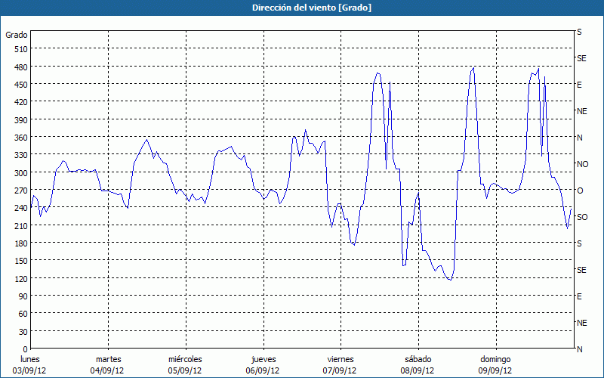Click the 'O' compass label on right axis
604x378 pixels.
580,191
